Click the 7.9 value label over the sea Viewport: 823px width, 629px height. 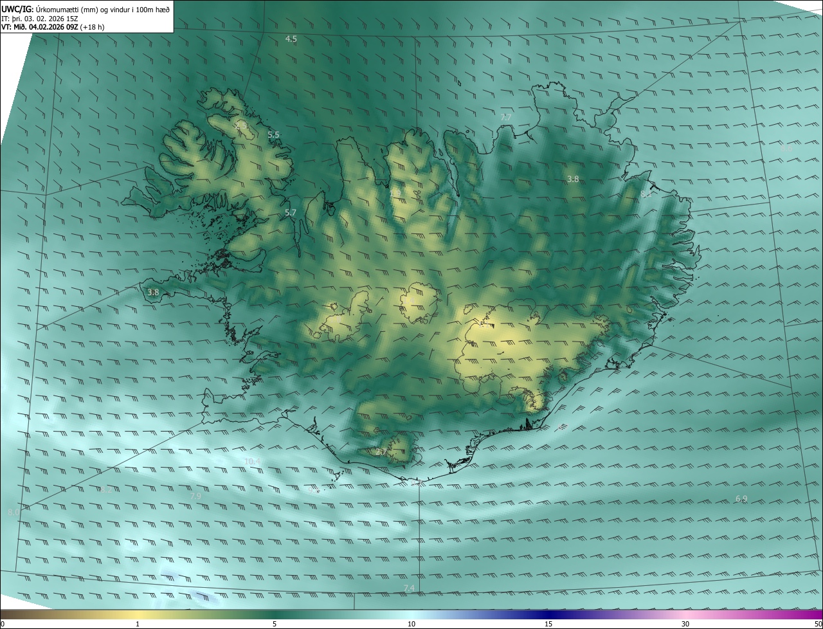[x=196, y=497]
